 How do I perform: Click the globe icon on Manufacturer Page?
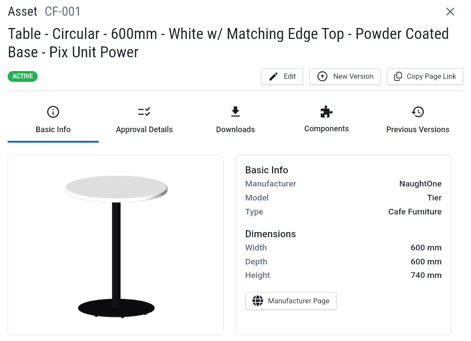tap(258, 301)
